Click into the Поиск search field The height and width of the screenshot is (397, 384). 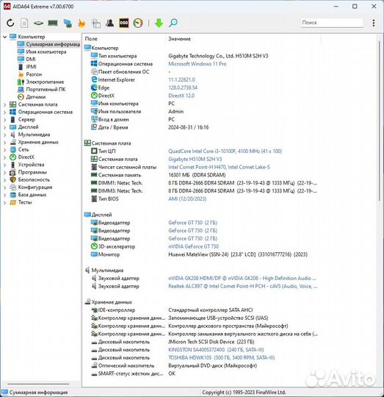(x=332, y=23)
